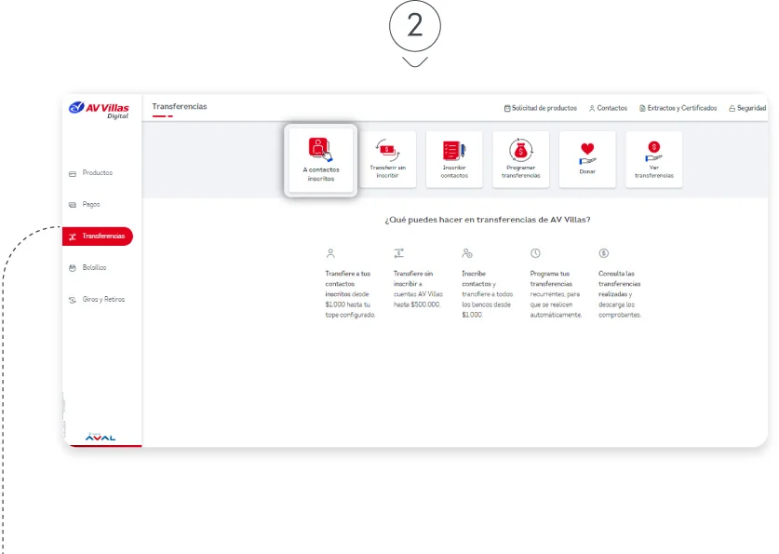This screenshot has width=779, height=554.
Task: Click the Grupo Aval logo
Action: (x=101, y=436)
